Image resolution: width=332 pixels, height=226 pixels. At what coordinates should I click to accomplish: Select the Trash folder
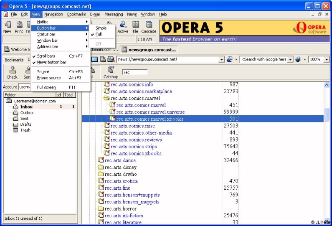point(25,130)
